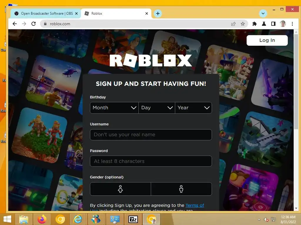Share this page via the share icon

[233, 24]
